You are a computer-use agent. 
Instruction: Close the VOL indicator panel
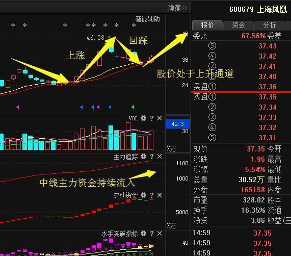pyautogui.click(x=160, y=118)
